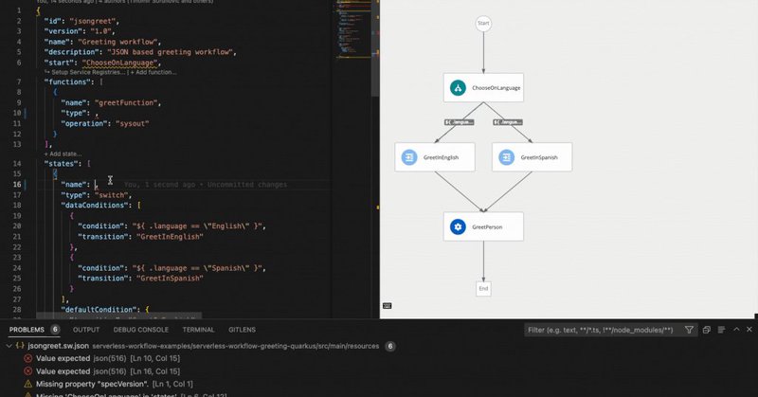This screenshot has height=397, width=758.
Task: Click the "greetFunction" name value
Action: point(126,102)
